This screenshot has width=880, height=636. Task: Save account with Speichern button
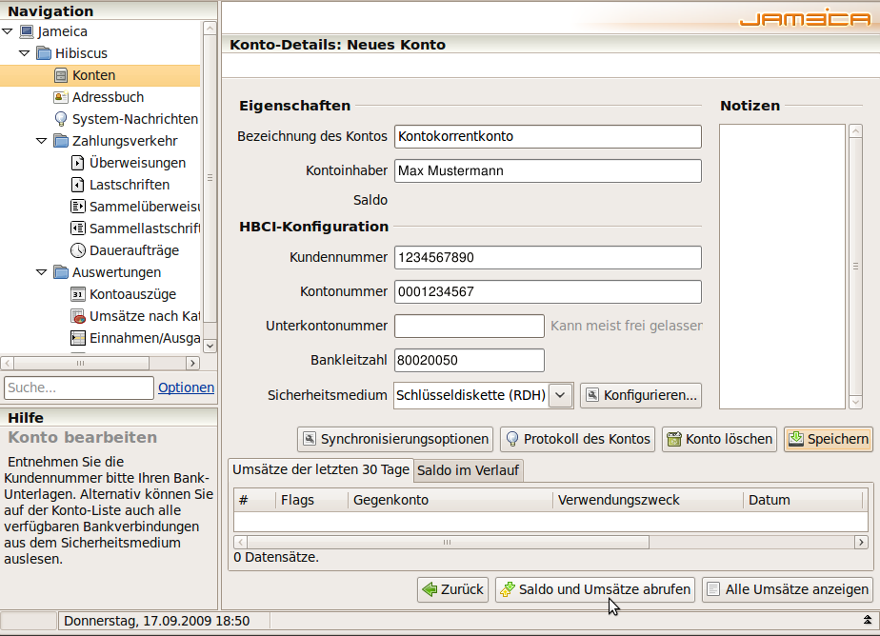click(x=829, y=439)
